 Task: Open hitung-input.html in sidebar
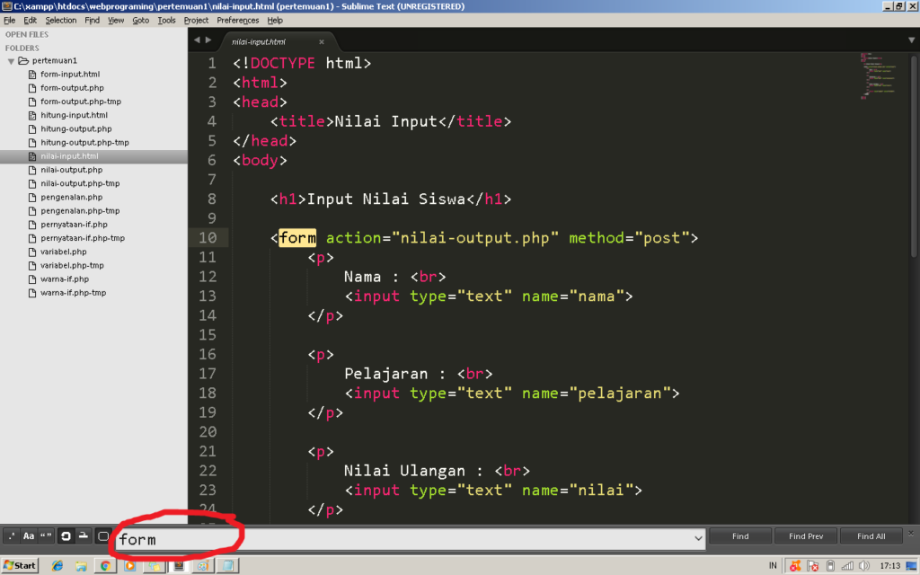74,115
